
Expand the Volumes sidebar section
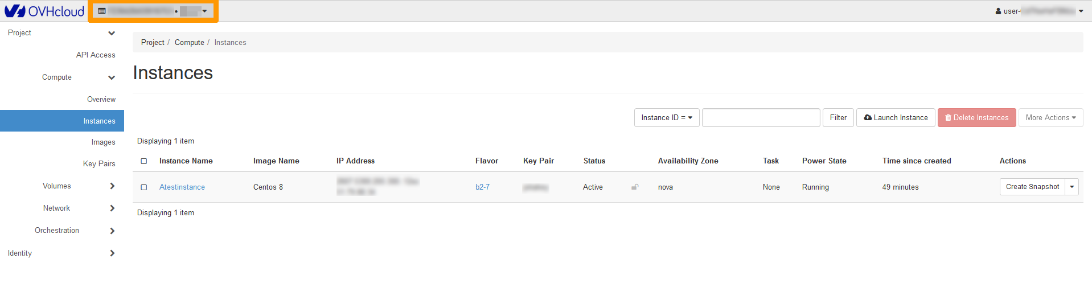click(79, 186)
